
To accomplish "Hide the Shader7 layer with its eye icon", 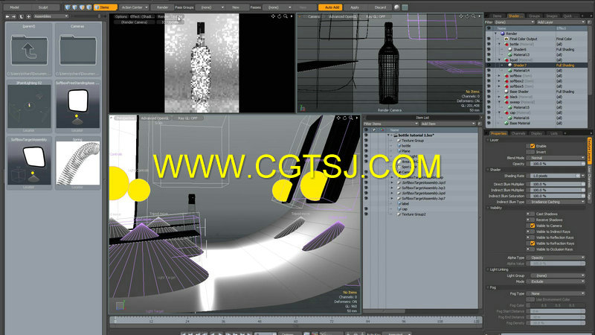I will (x=489, y=66).
